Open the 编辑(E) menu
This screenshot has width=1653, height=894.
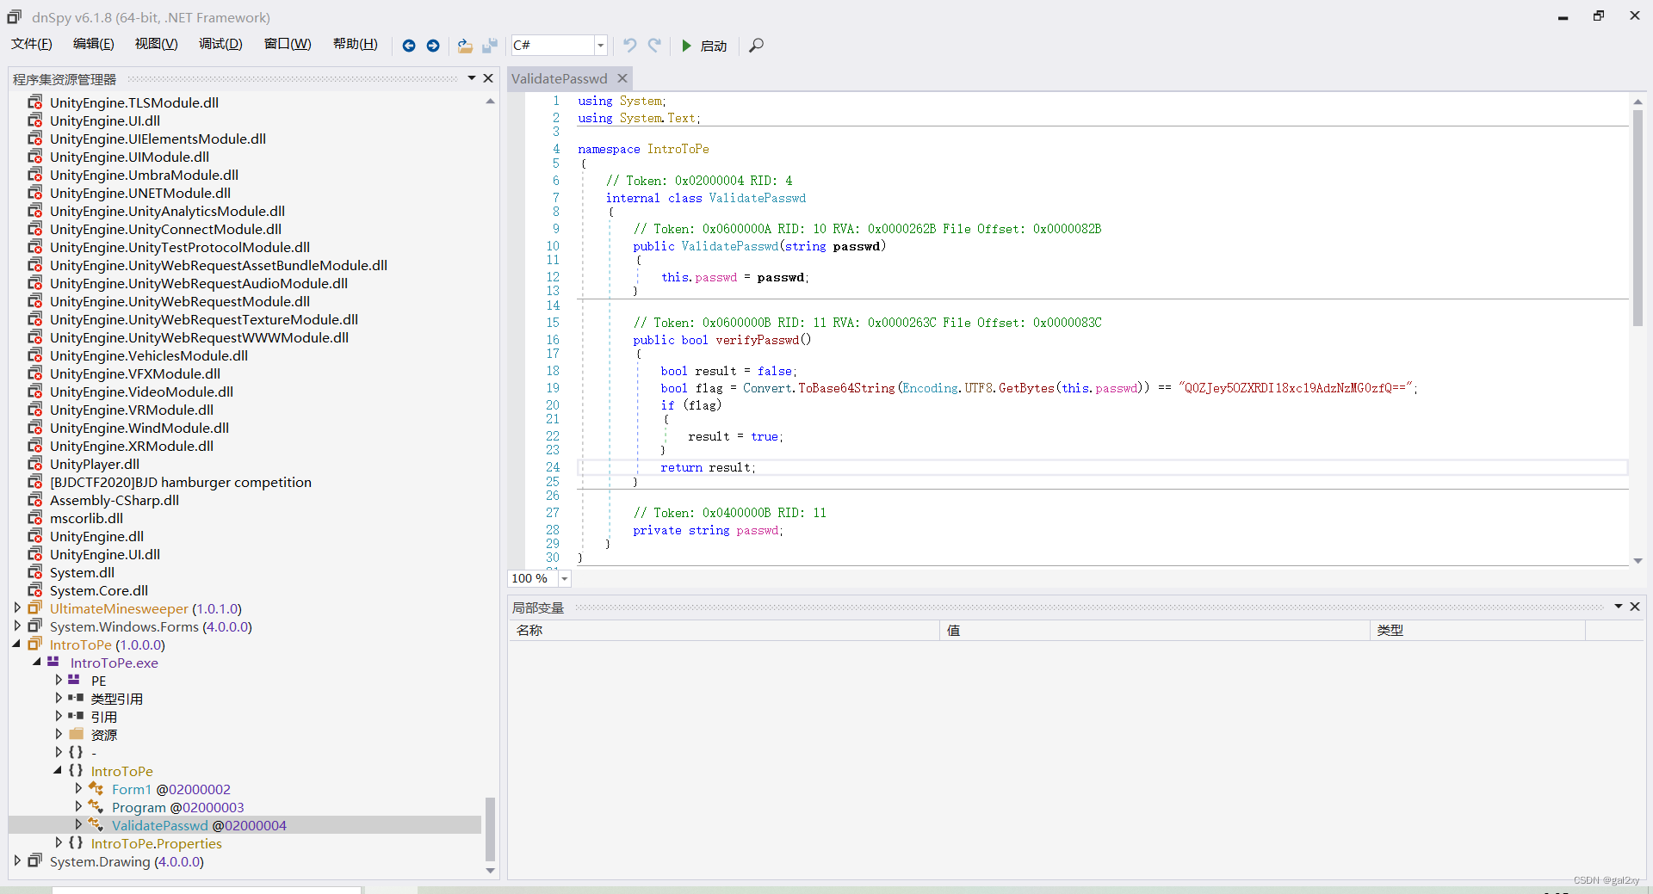tap(94, 44)
